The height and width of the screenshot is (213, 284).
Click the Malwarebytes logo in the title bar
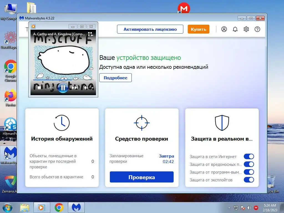coord(22,18)
